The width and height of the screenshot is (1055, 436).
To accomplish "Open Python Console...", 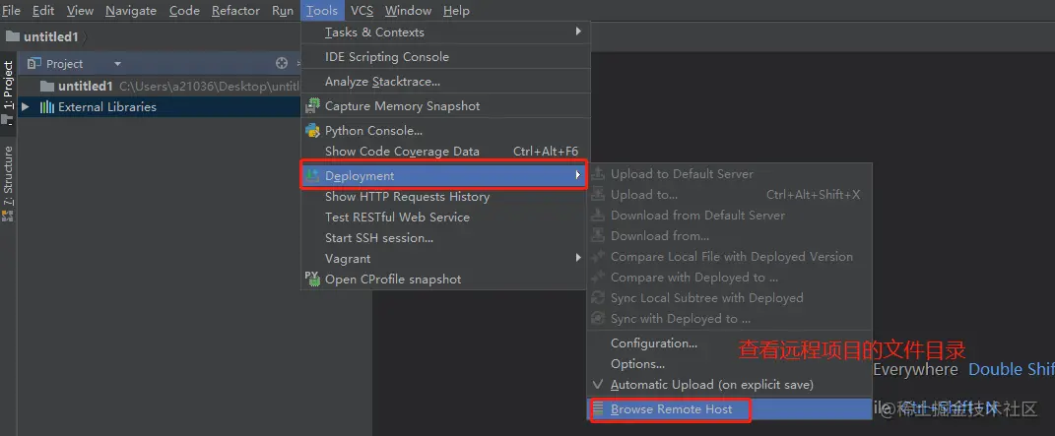I will 445,130.
